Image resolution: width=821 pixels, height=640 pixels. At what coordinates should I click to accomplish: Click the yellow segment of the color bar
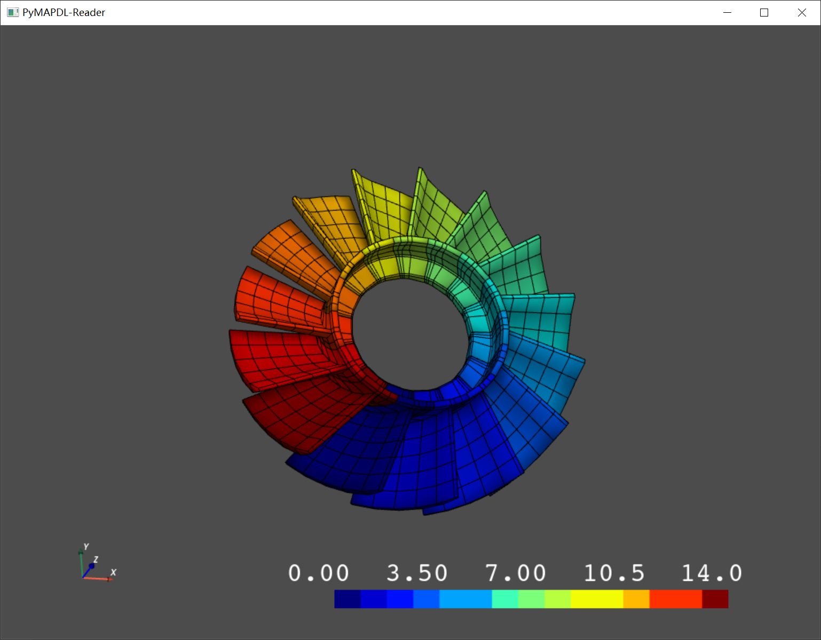(597, 599)
